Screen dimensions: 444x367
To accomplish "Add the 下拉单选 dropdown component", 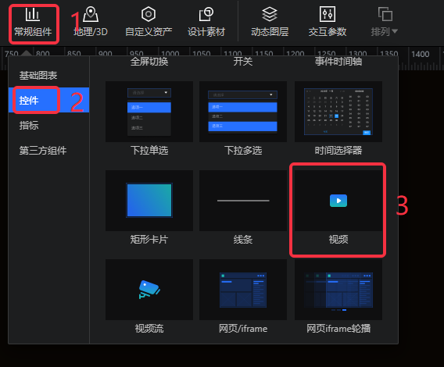I will point(149,119).
